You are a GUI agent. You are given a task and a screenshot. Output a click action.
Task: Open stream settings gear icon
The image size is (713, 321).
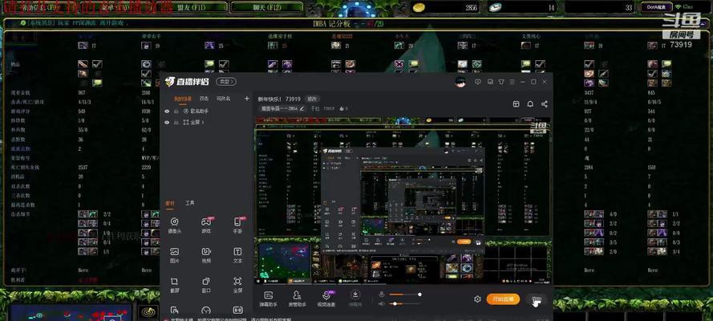pyautogui.click(x=477, y=299)
